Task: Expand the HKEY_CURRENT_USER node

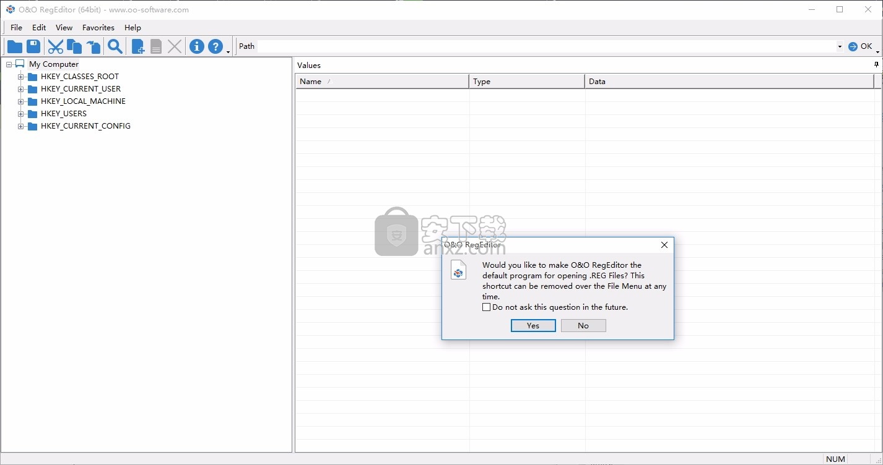Action: pos(20,89)
